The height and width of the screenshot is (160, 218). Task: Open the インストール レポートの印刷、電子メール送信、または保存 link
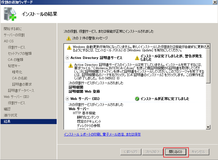[102, 134]
